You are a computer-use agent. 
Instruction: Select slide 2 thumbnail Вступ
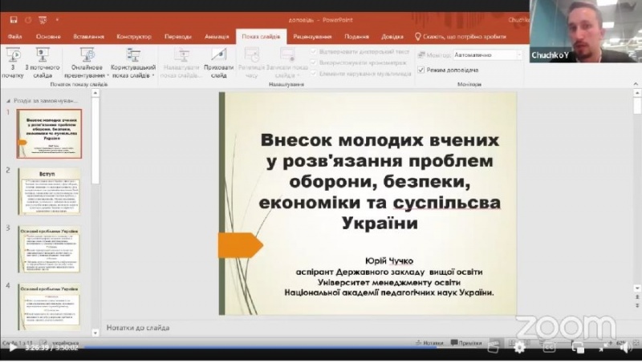[x=50, y=191]
